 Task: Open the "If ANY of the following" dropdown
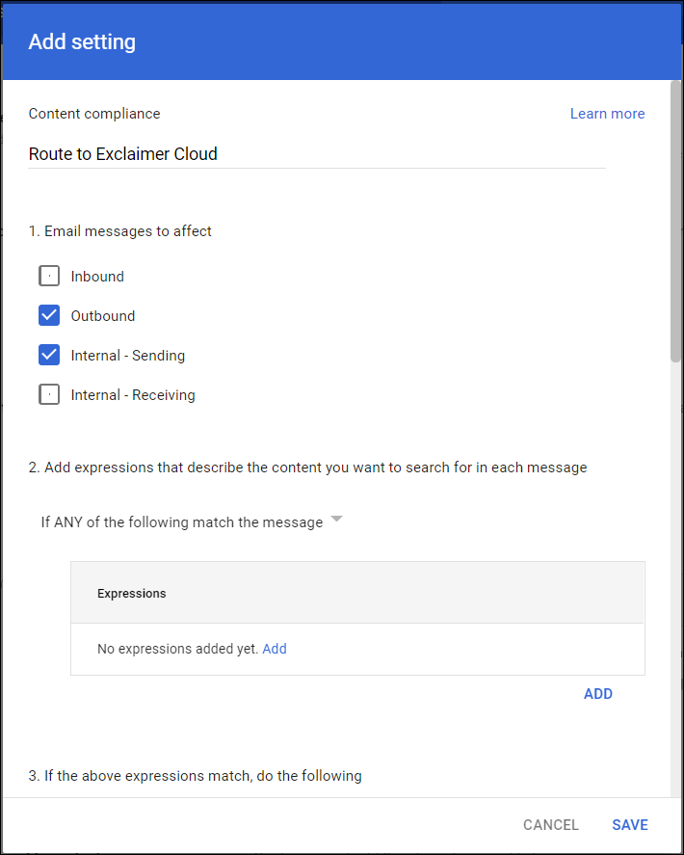[182, 522]
